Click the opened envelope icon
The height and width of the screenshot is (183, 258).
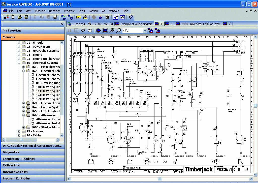click(85, 17)
